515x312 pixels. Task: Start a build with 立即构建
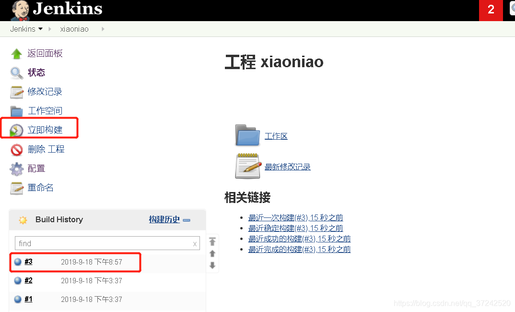tap(45, 130)
